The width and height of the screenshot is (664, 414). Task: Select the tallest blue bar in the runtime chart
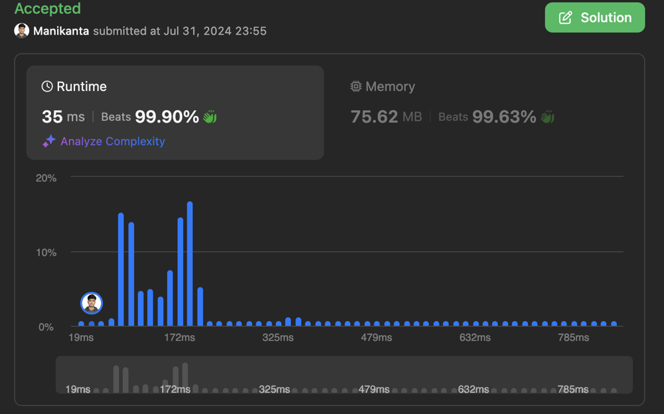[x=190, y=264]
